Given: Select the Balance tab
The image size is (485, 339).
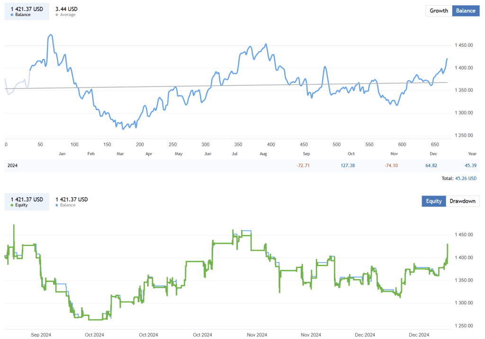Looking at the screenshot, I should point(465,10).
